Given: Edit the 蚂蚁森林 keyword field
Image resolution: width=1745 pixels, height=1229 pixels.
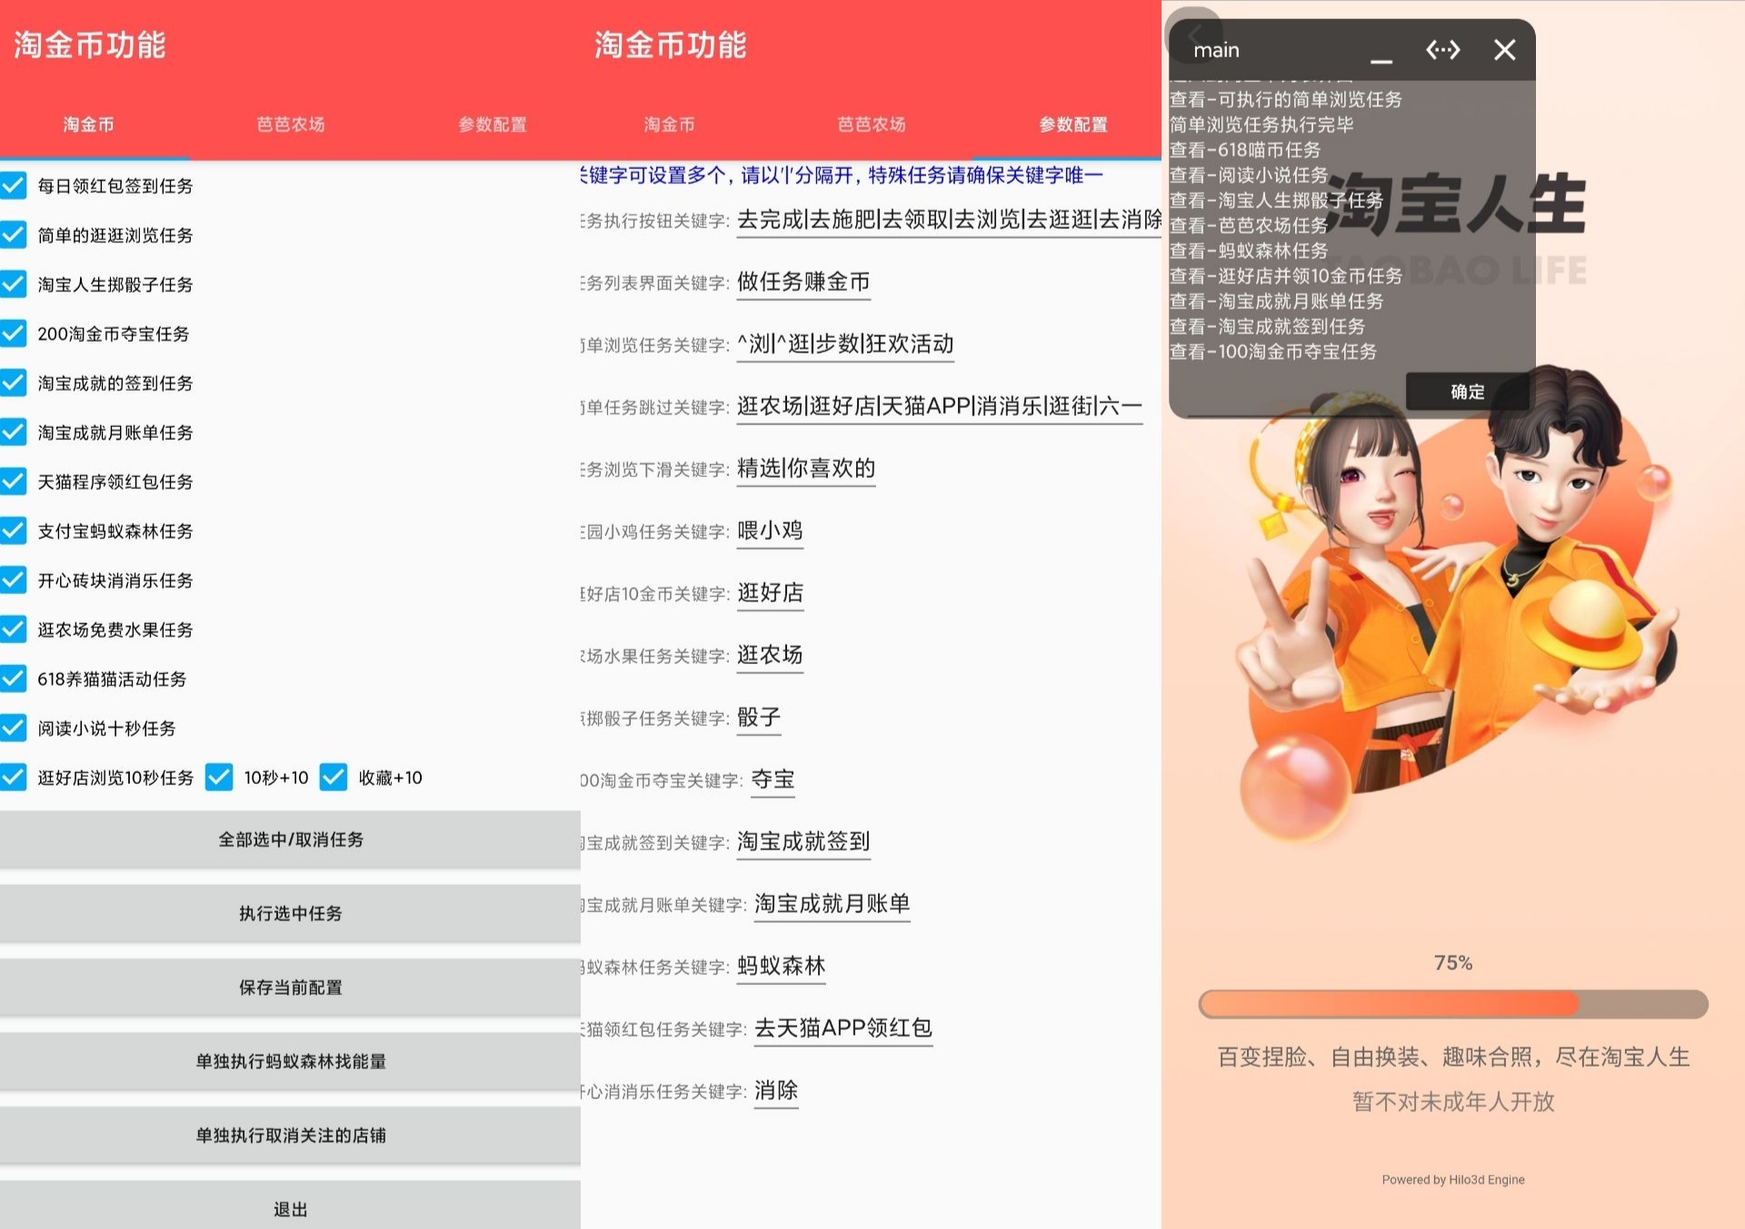Looking at the screenshot, I should pyautogui.click(x=781, y=966).
